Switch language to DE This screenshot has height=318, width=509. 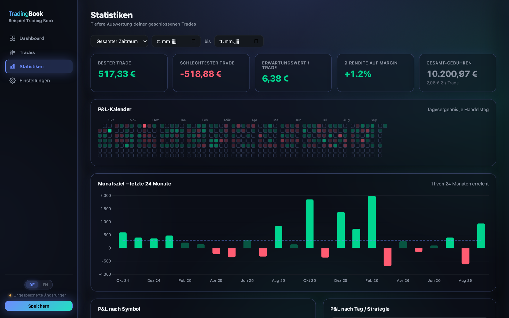32,285
